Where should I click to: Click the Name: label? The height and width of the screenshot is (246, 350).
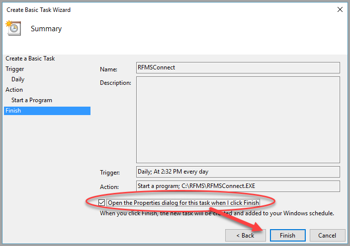pos(108,69)
